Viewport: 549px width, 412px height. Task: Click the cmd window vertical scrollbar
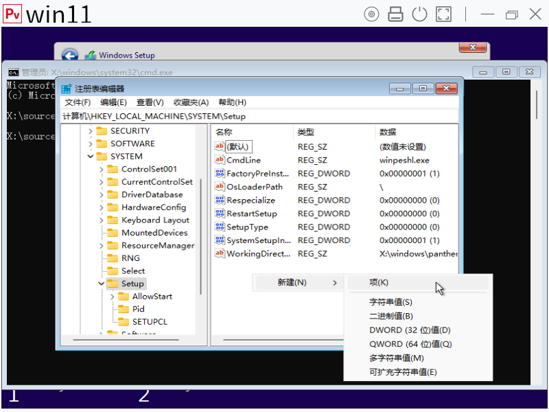536,105
